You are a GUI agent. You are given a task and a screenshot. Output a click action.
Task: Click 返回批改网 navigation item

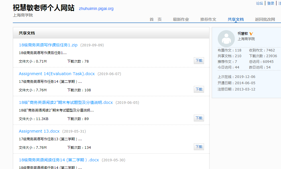pos(265,19)
